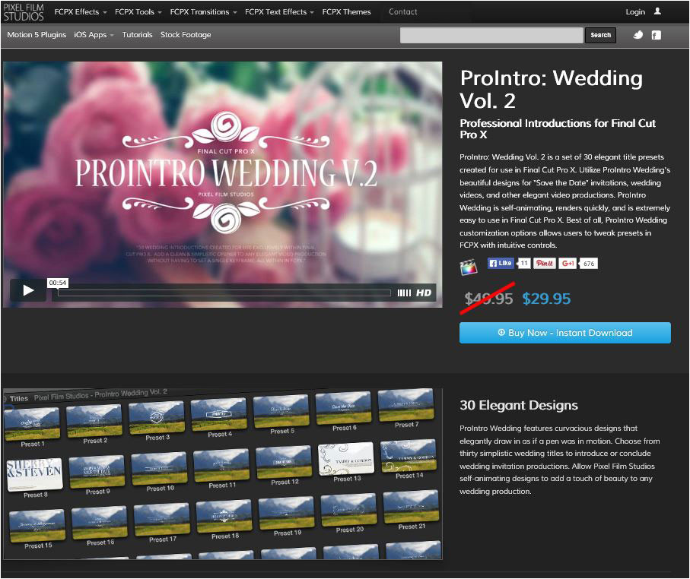The width and height of the screenshot is (690, 579).
Task: Click the Facebook Like button
Action: [501, 263]
